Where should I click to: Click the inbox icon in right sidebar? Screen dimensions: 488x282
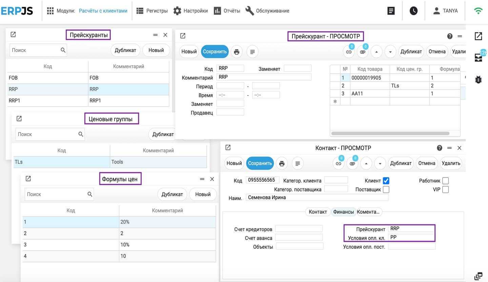[x=478, y=58]
